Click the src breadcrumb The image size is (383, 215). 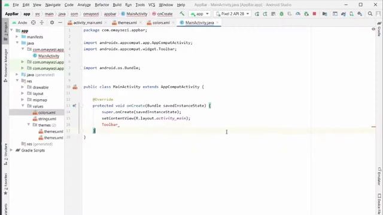pos(37,14)
